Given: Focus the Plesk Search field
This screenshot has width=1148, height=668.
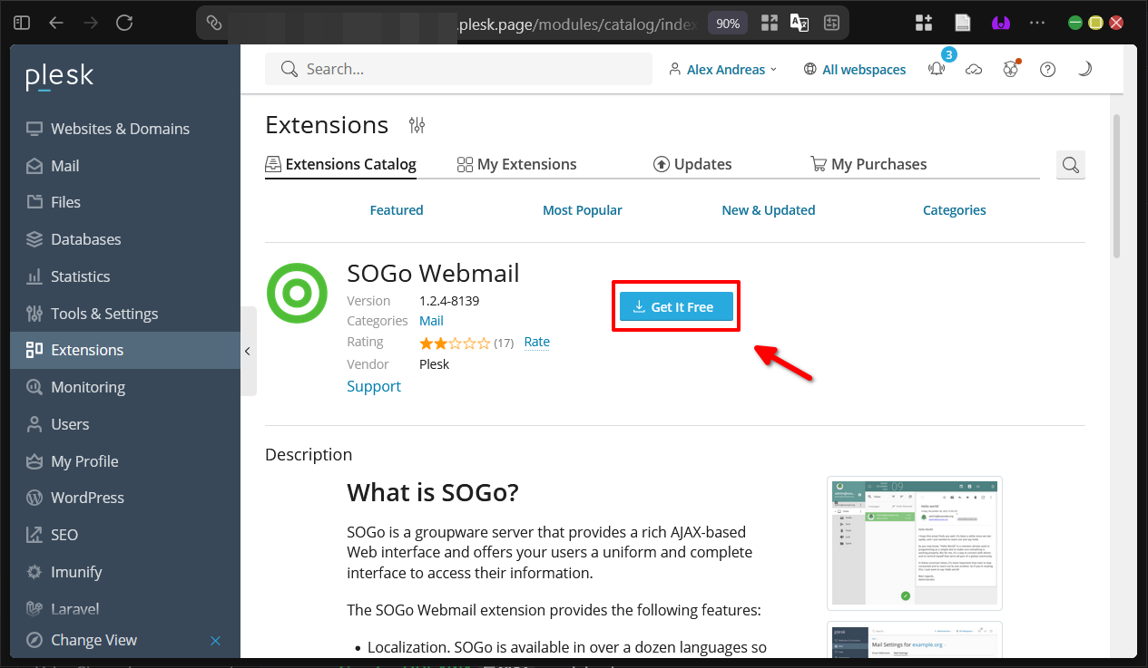Looking at the screenshot, I should click(x=458, y=69).
